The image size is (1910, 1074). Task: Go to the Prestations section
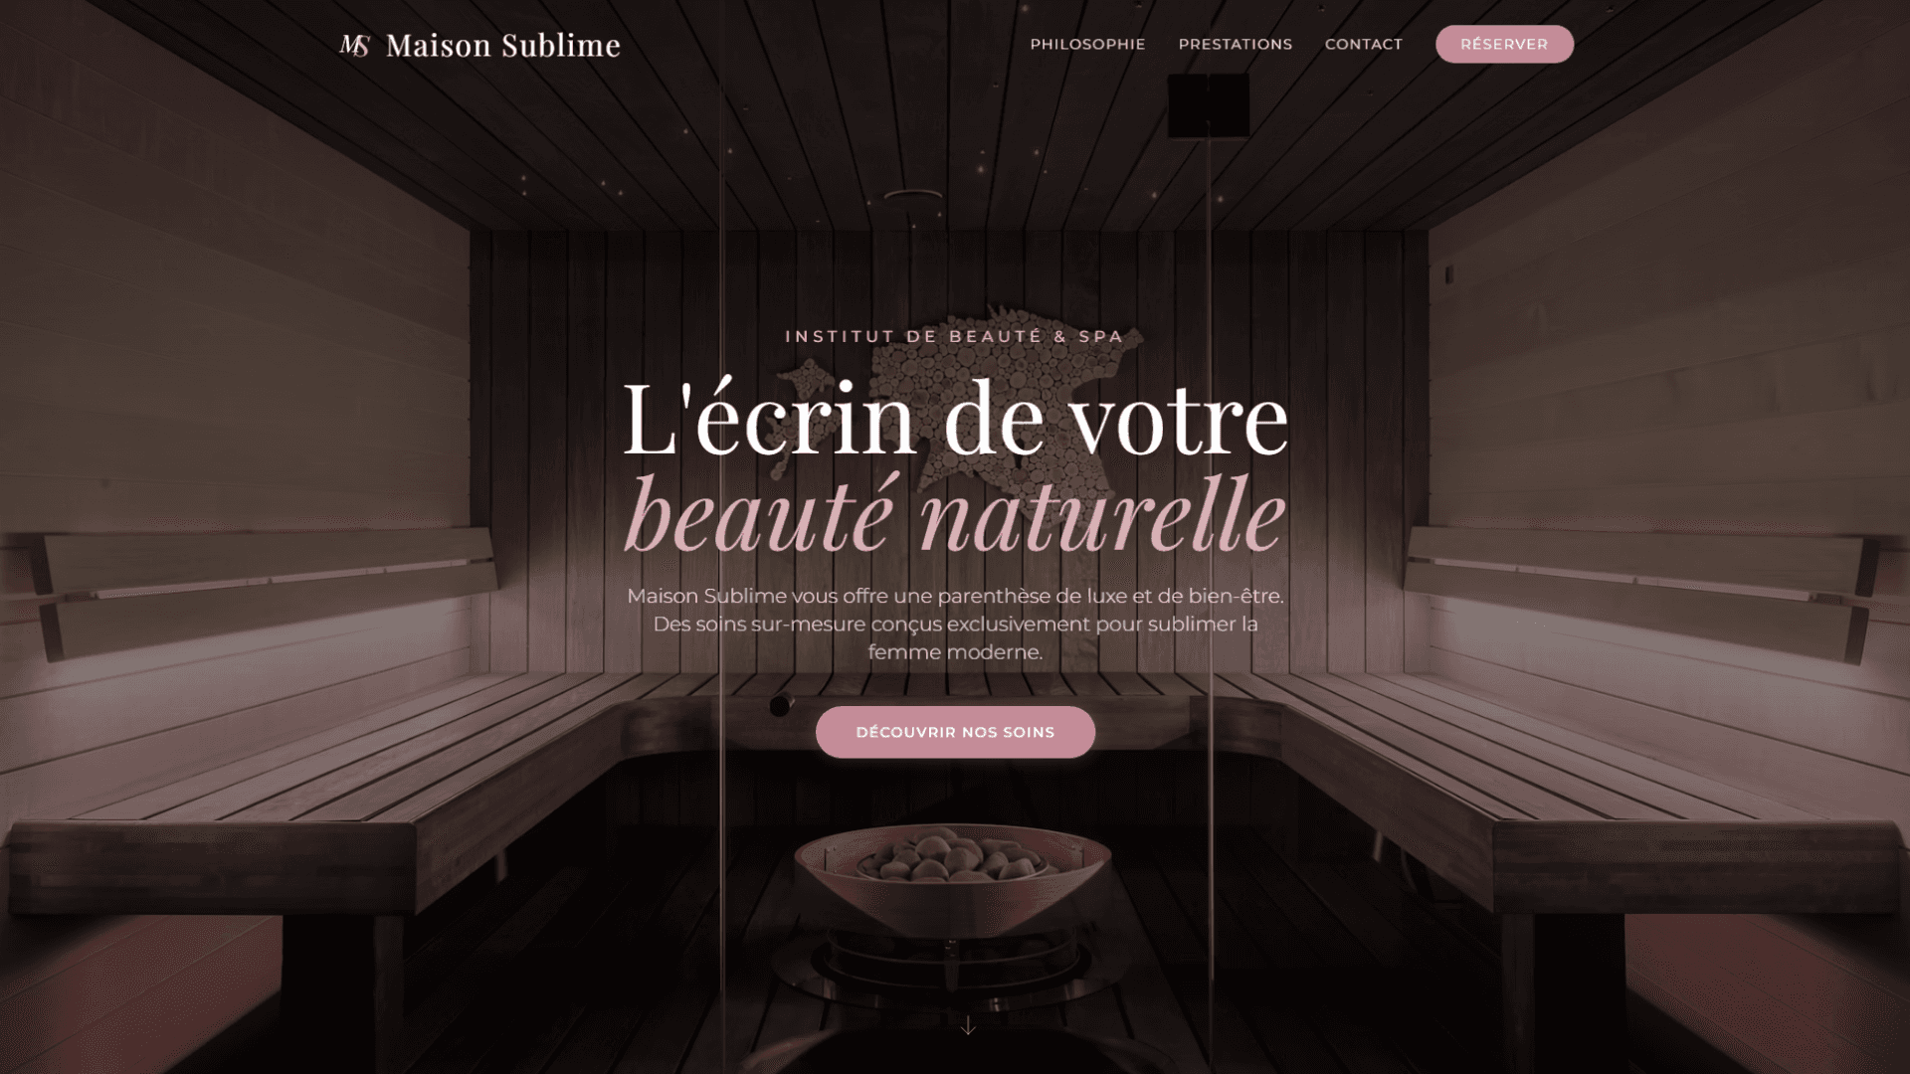[1235, 44]
